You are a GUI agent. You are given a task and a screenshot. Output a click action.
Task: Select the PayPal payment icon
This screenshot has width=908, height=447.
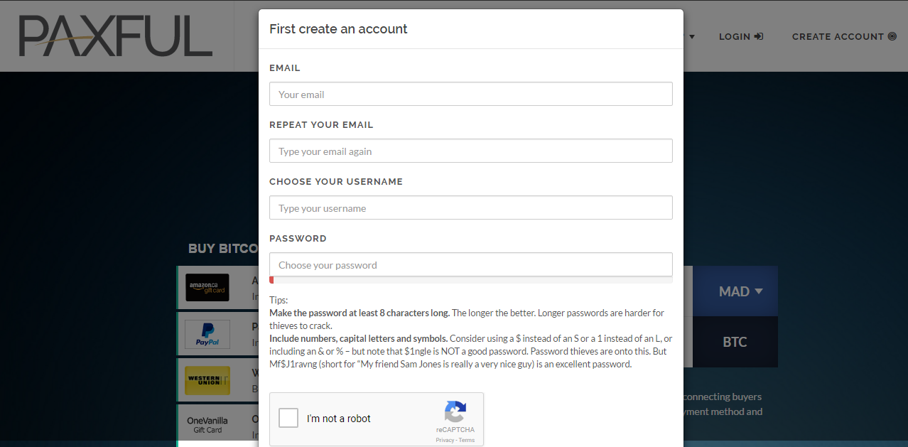tap(207, 334)
